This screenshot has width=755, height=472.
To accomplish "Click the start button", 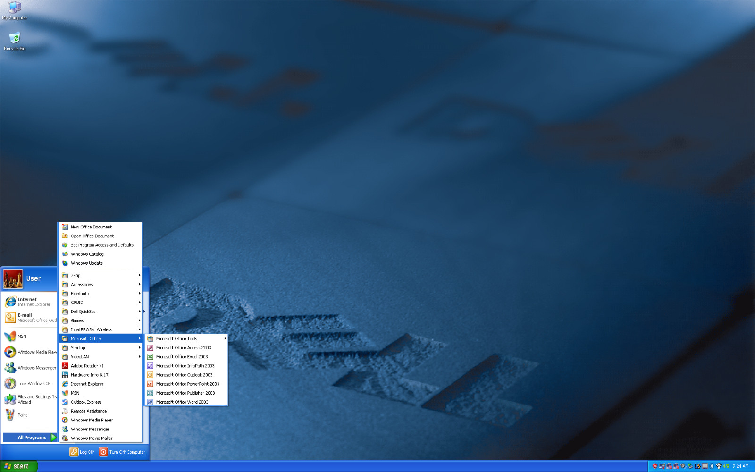I will pos(19,466).
